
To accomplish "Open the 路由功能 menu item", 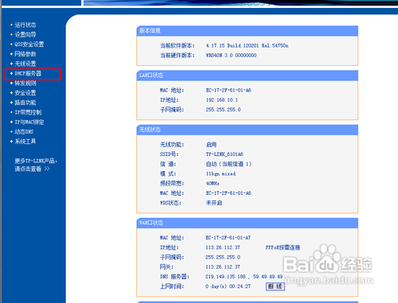I will [25, 103].
